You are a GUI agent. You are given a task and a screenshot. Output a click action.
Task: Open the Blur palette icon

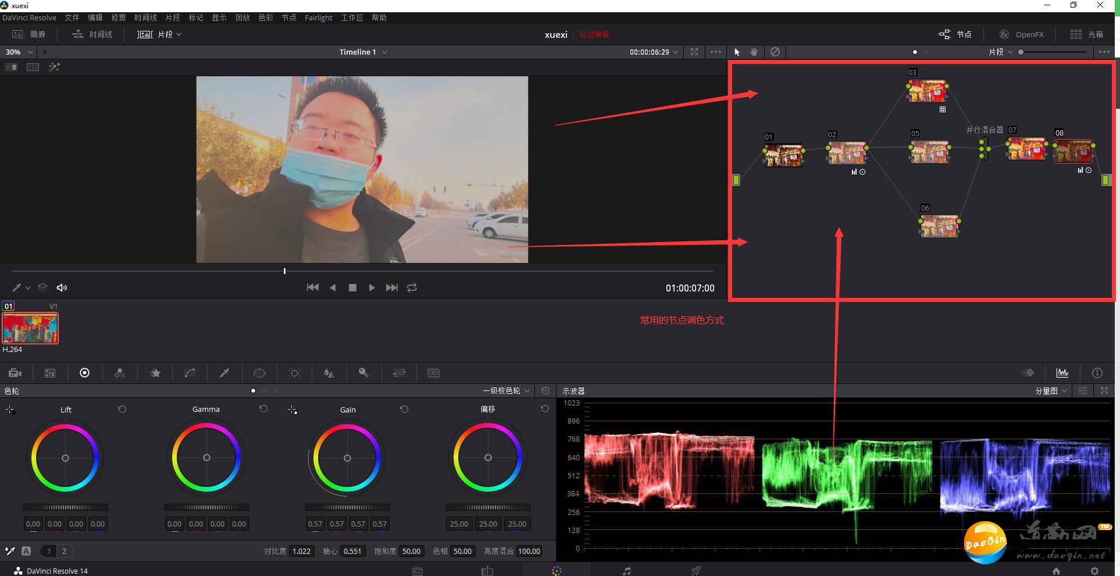click(329, 373)
